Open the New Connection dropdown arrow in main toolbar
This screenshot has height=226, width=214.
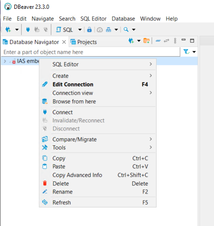click(17, 30)
